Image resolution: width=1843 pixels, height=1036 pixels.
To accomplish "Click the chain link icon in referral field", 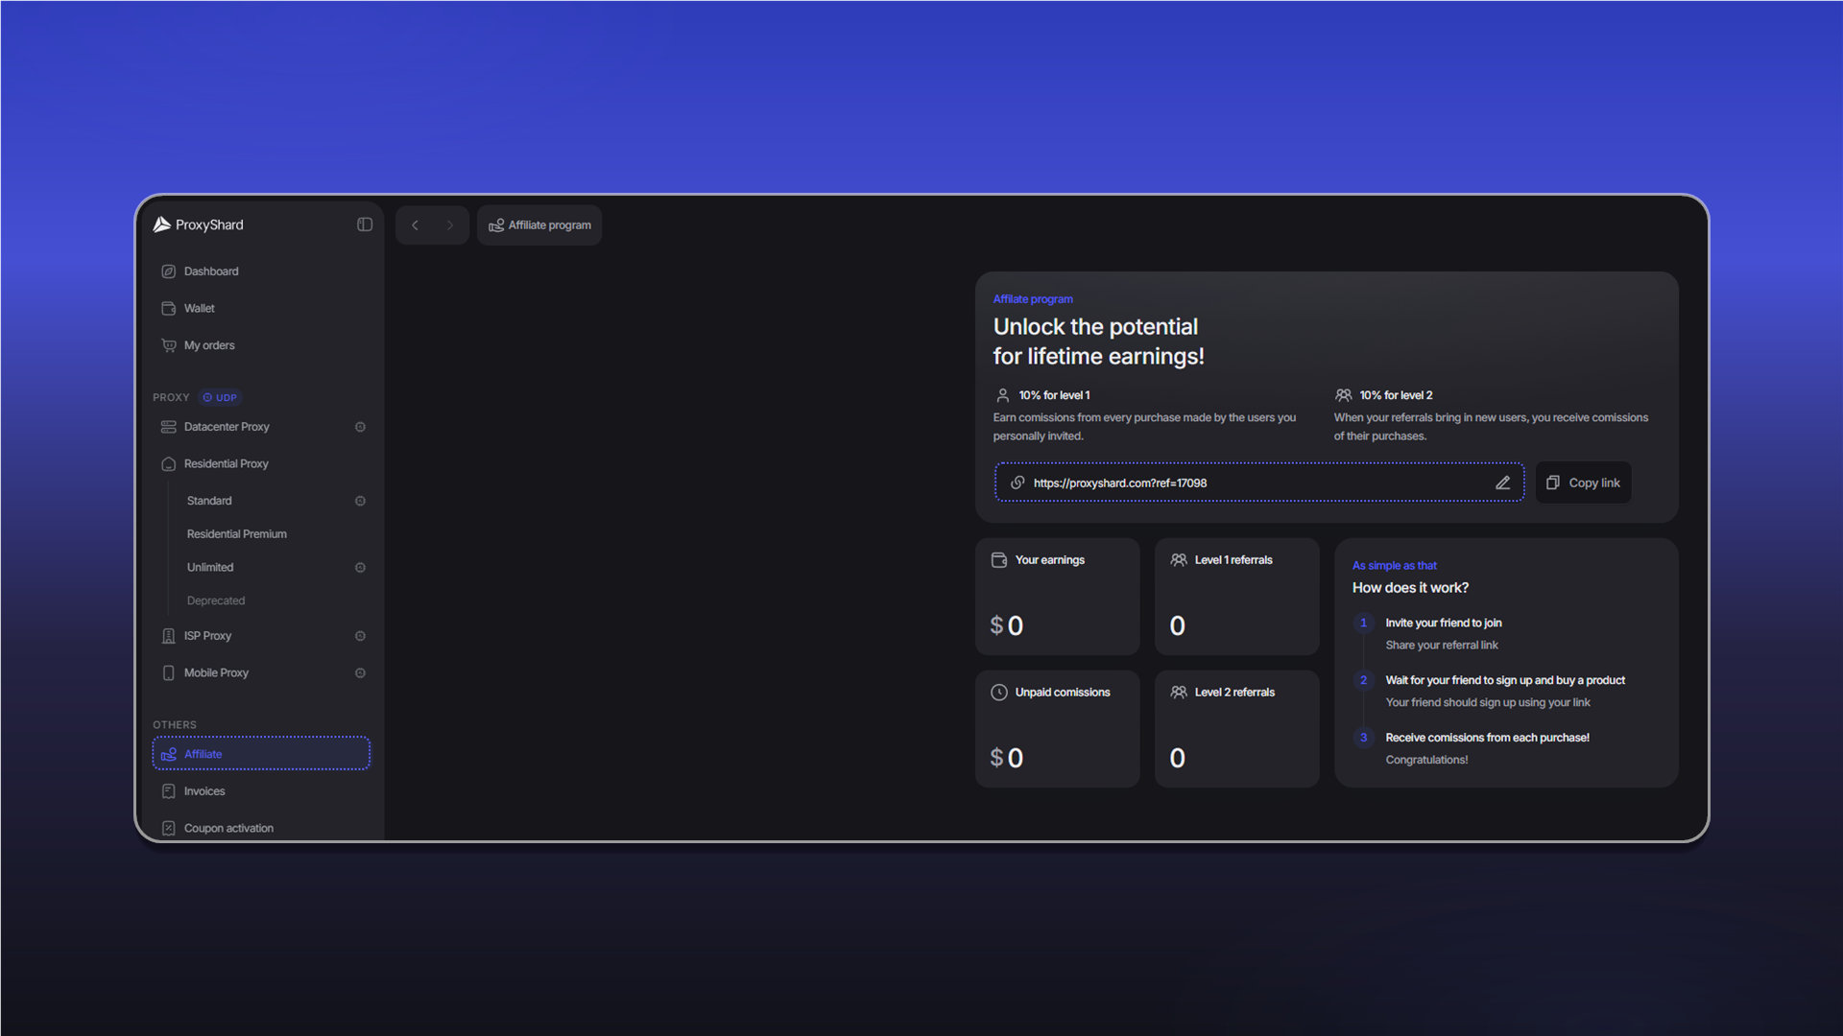I will (x=1017, y=483).
